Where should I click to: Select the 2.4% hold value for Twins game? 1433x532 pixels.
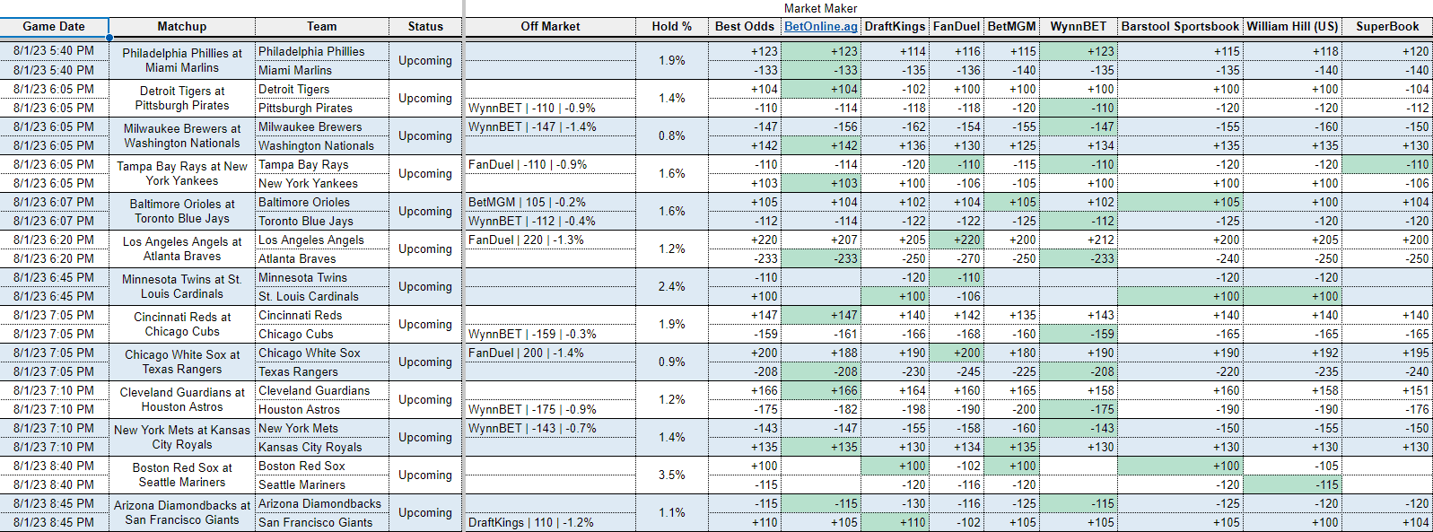tap(672, 286)
